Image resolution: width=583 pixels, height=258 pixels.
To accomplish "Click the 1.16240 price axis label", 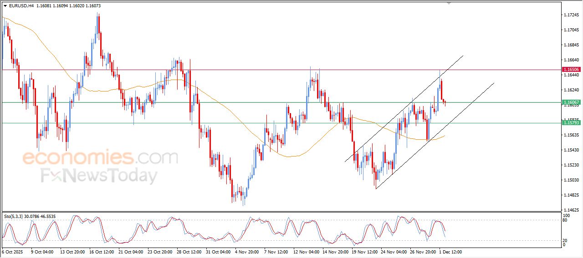I will tap(572, 90).
